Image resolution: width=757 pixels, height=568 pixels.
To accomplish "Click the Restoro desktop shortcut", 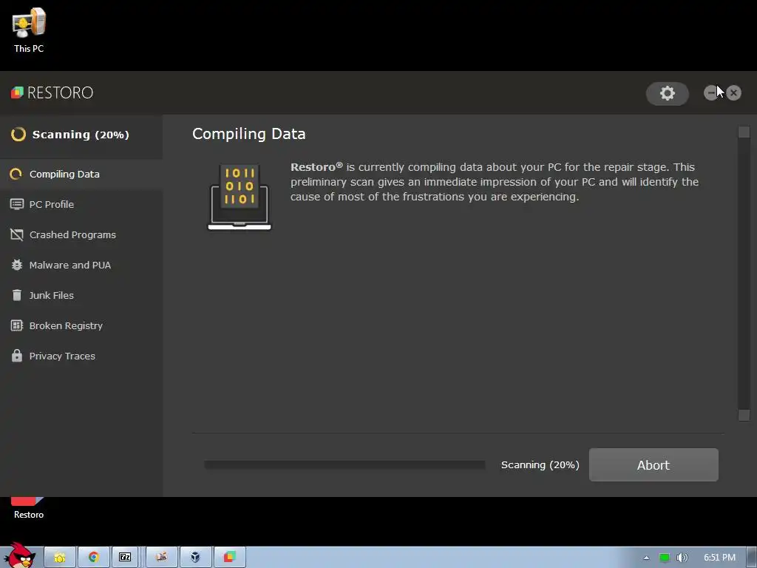I will pyautogui.click(x=29, y=508).
